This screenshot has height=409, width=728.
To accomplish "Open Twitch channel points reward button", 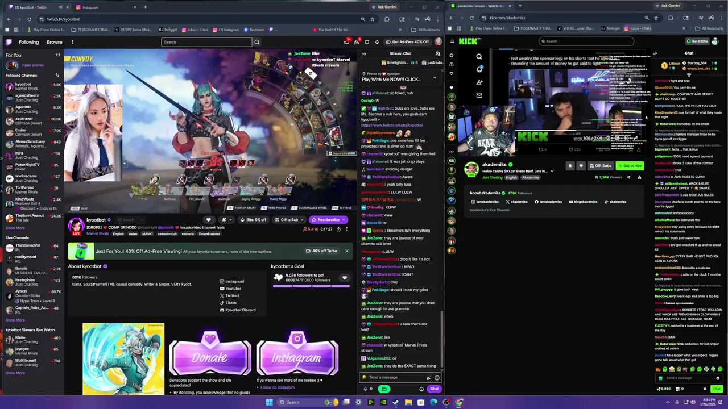I will pos(384,389).
